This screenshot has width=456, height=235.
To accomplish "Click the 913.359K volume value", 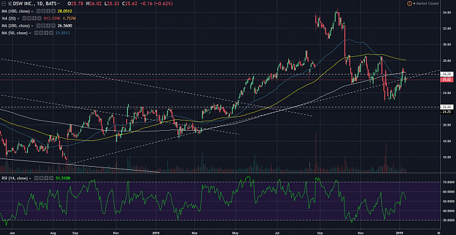I will [52, 18].
